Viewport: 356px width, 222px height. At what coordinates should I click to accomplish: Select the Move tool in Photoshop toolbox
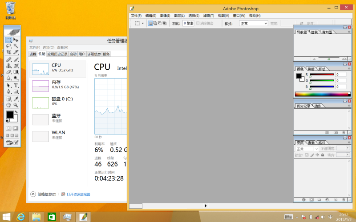(x=16, y=40)
